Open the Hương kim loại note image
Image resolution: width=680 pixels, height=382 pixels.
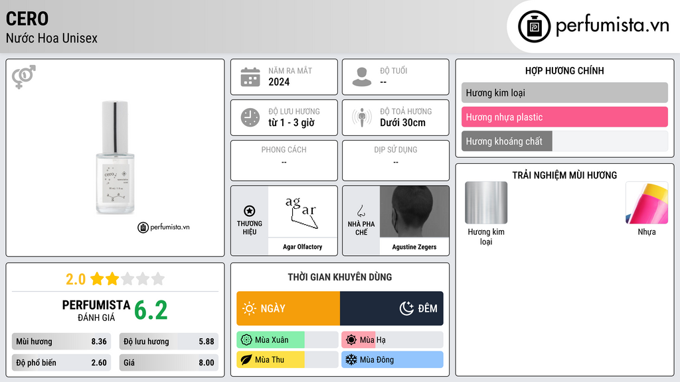(x=486, y=203)
